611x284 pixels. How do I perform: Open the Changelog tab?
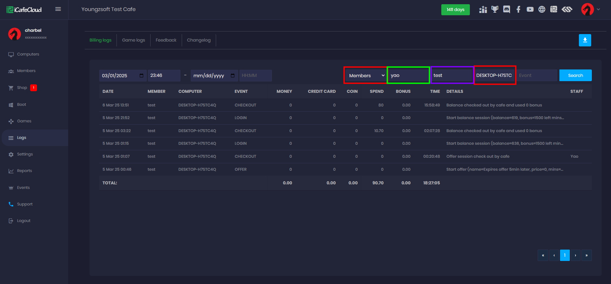[199, 40]
